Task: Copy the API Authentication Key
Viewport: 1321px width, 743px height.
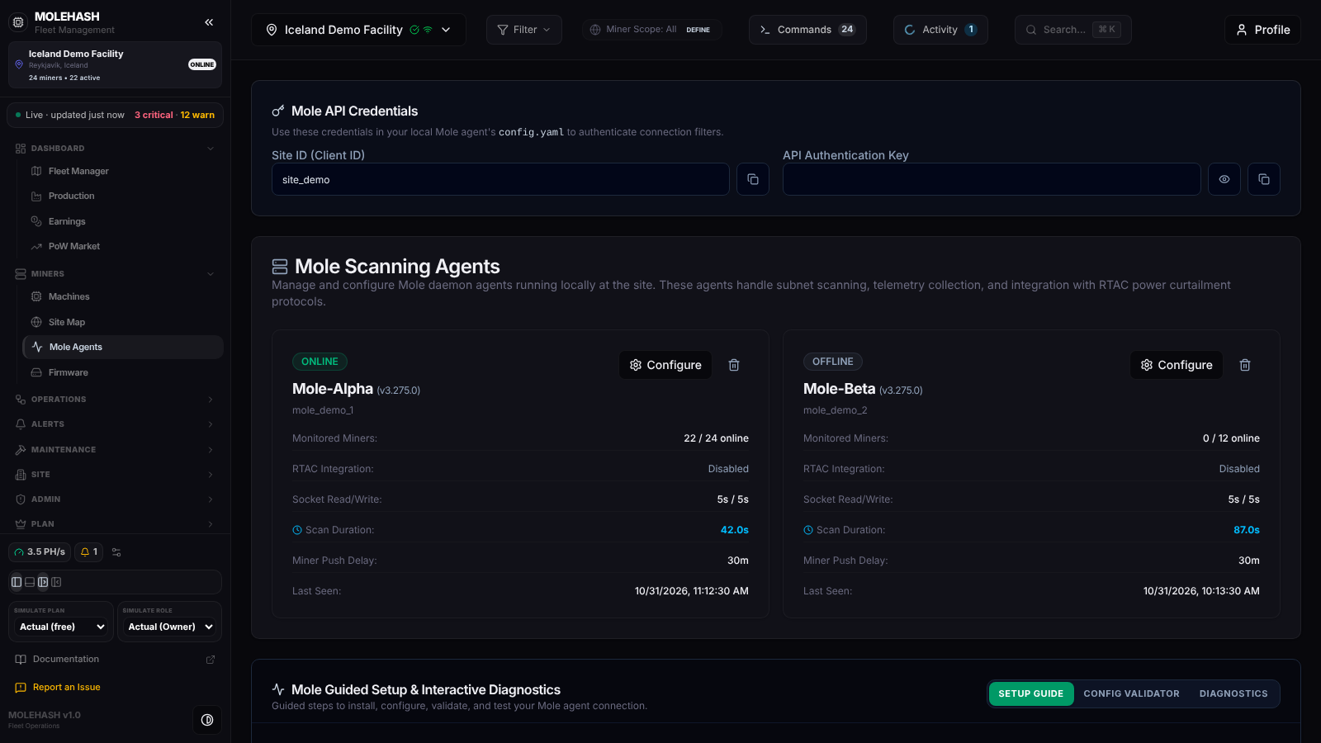Action: [1264, 179]
